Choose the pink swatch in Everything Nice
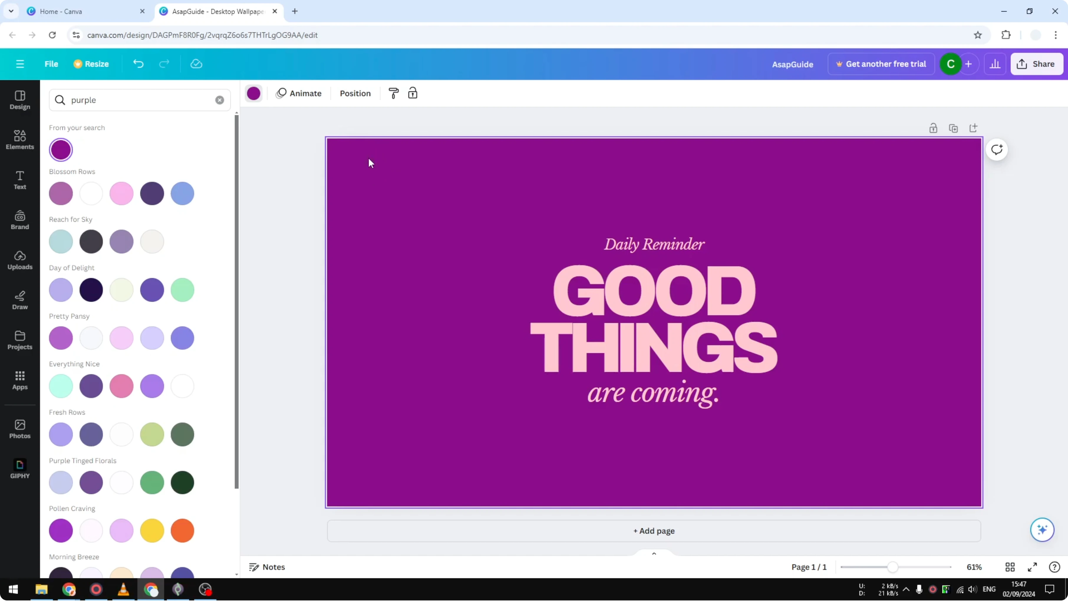This screenshot has width=1068, height=601. [121, 386]
